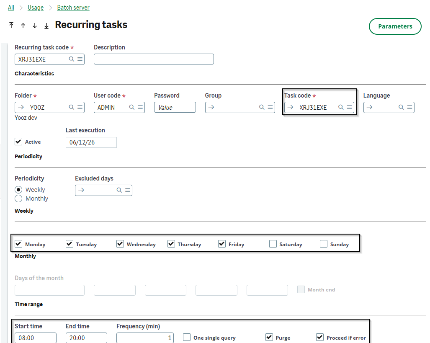
Task: Search icon in Excluded days field
Action: pyautogui.click(x=119, y=190)
